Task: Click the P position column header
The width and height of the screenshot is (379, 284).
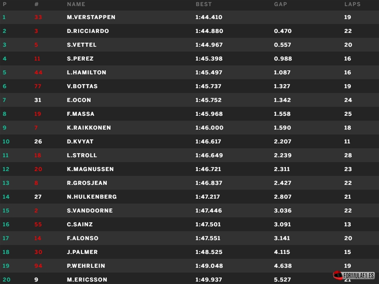Action: (x=5, y=4)
